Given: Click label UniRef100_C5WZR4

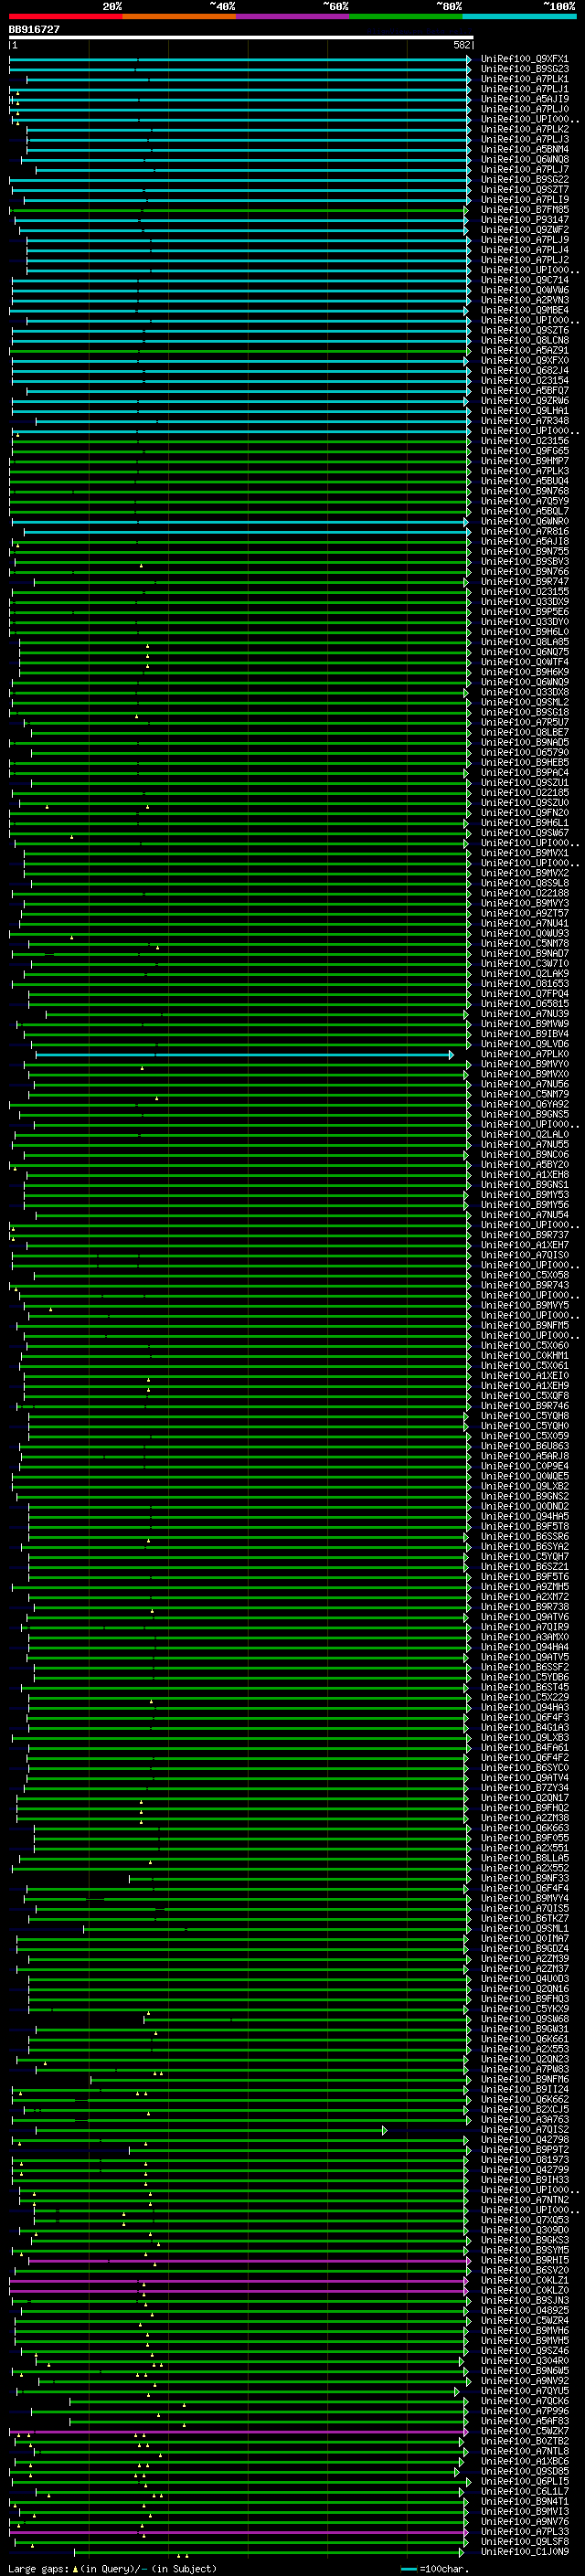Looking at the screenshot, I should click(x=524, y=2320).
